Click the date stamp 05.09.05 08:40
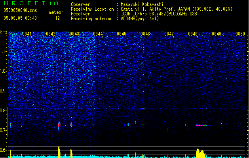The image size is (249, 158). 20,18
